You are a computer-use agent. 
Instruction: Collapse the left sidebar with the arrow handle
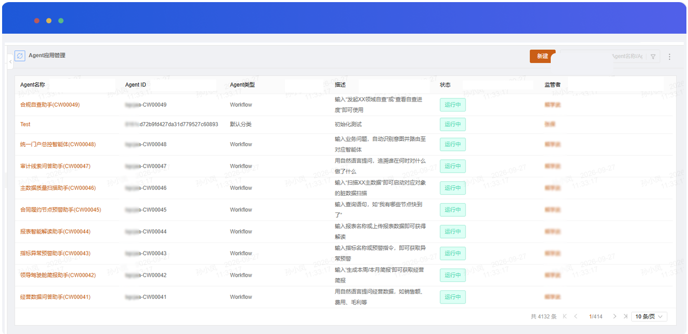point(11,62)
